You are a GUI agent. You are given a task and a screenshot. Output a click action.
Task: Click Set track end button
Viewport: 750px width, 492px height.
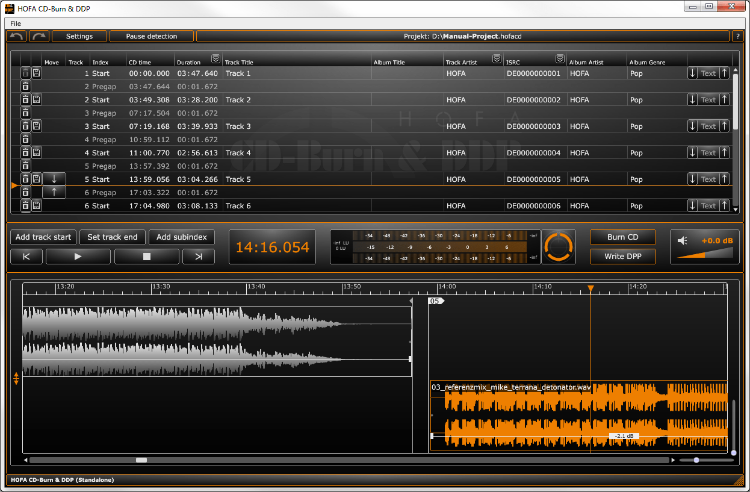click(x=113, y=237)
